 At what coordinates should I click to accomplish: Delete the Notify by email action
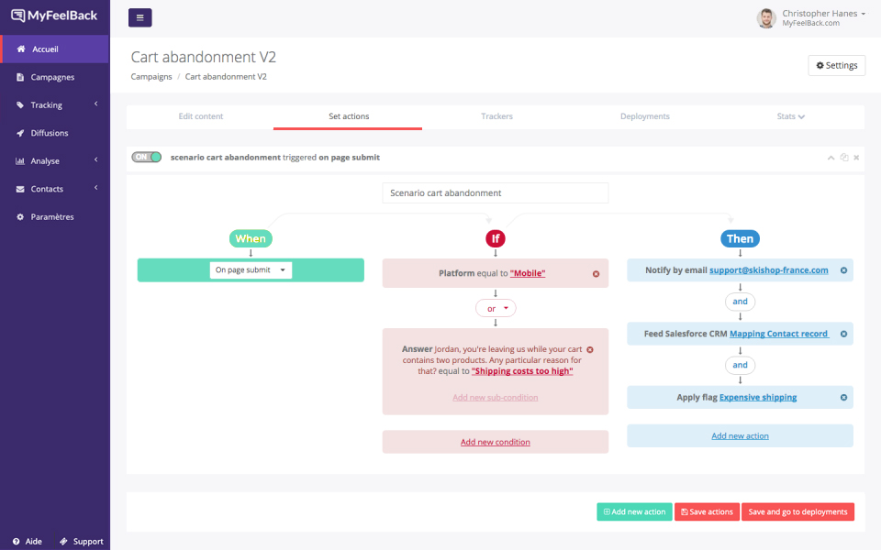coord(842,269)
